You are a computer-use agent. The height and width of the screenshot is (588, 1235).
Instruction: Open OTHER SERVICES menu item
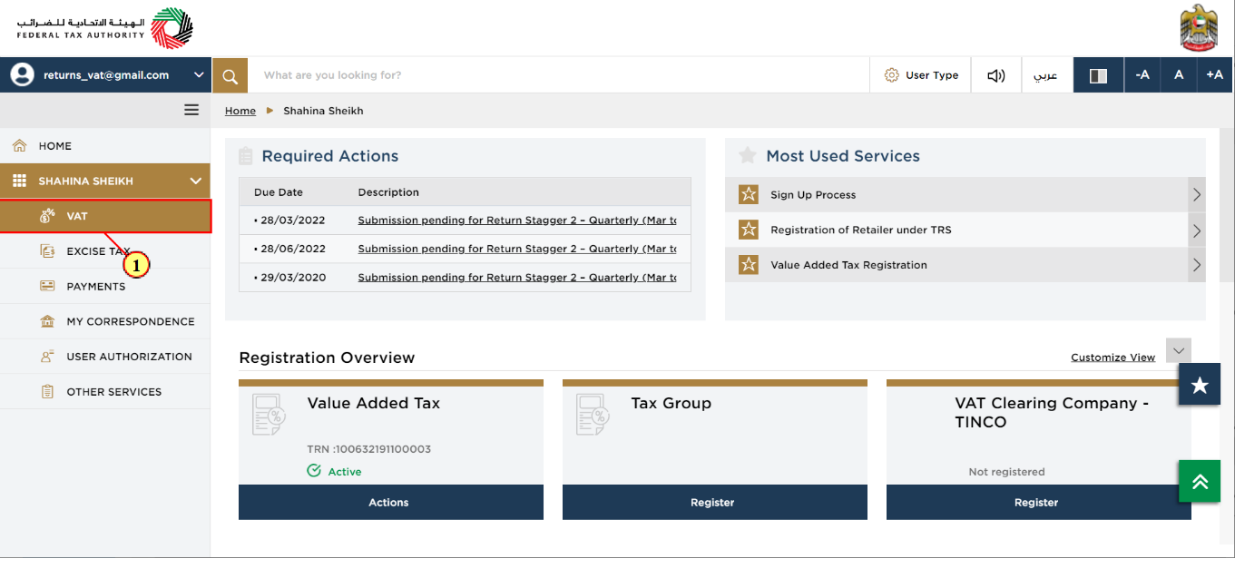coord(105,392)
